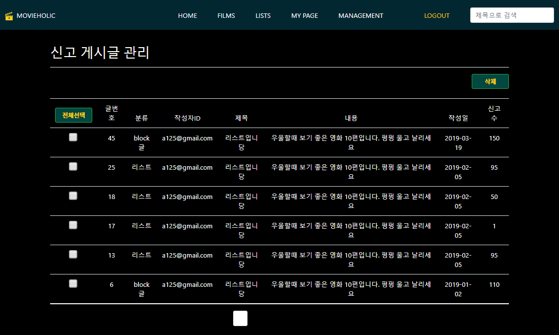Click the content text in row 45

[351, 143]
